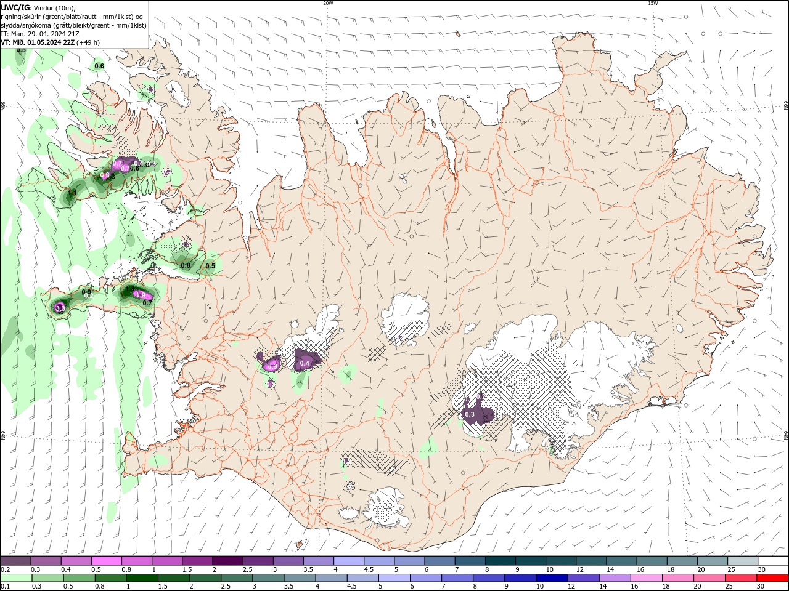Select the 25 crimson swatch on lower scale
The height and width of the screenshot is (591, 789).
coord(741,578)
